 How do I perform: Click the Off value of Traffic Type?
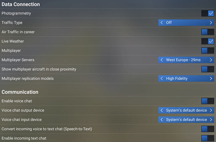click(x=169, y=23)
